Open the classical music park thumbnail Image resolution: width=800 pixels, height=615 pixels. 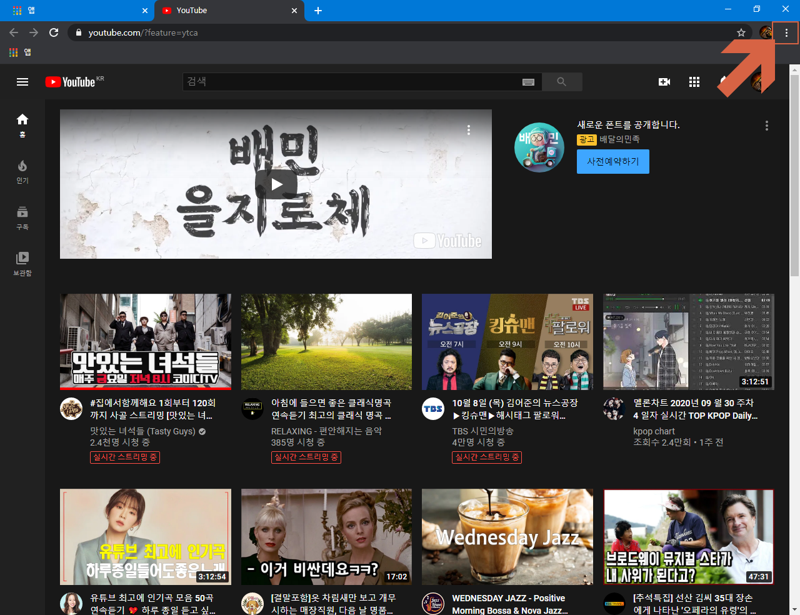click(326, 342)
